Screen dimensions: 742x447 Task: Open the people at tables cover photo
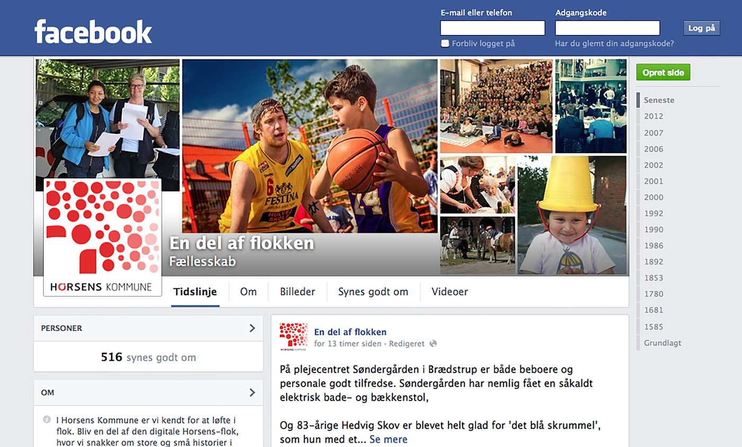click(x=591, y=106)
